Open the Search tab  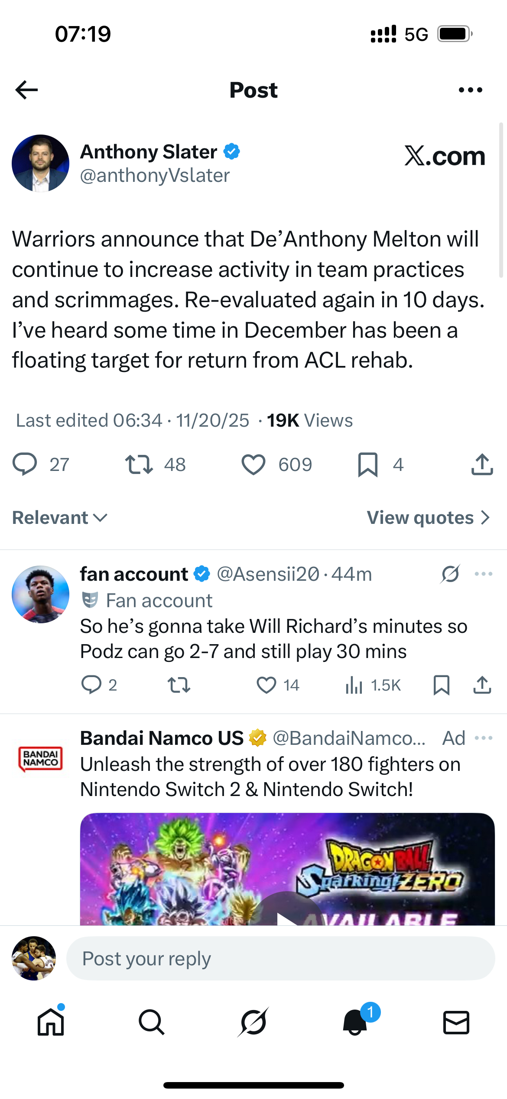152,1022
